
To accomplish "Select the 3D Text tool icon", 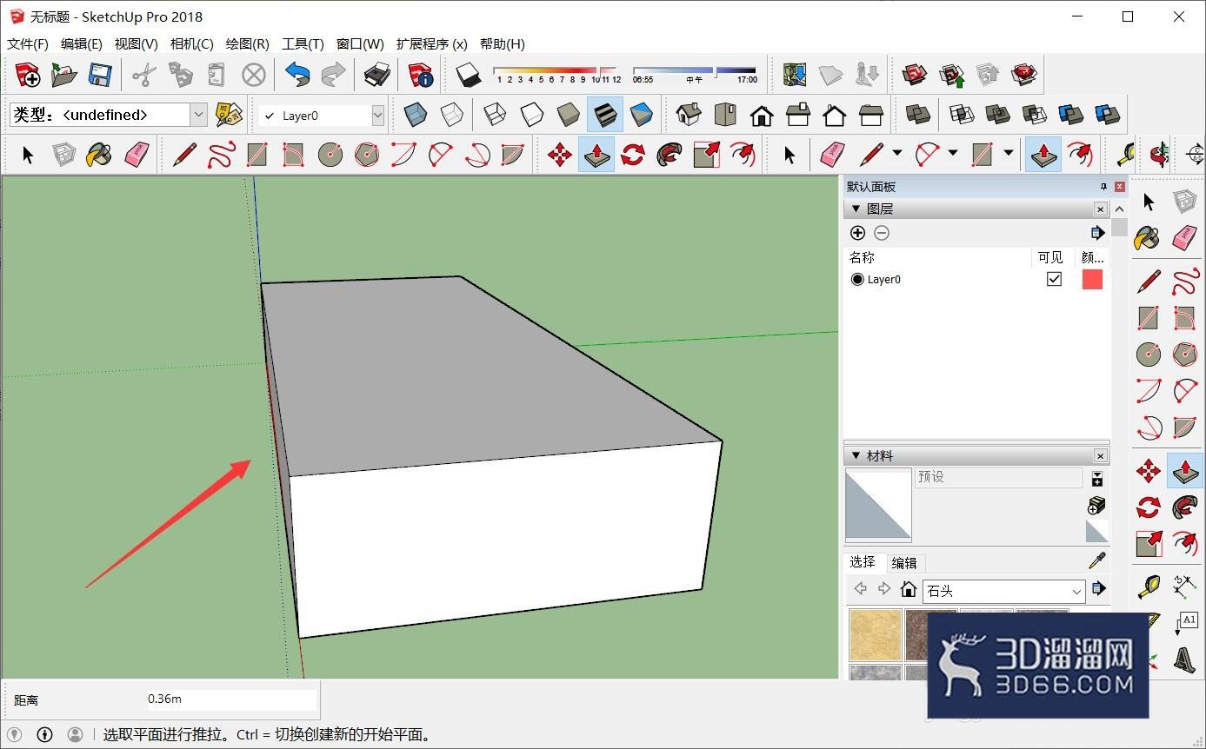I will tap(1184, 660).
